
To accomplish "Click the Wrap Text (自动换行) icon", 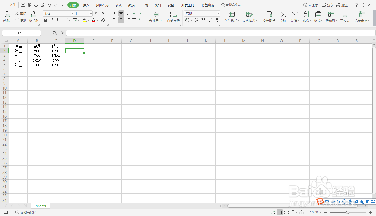I will click(173, 15).
